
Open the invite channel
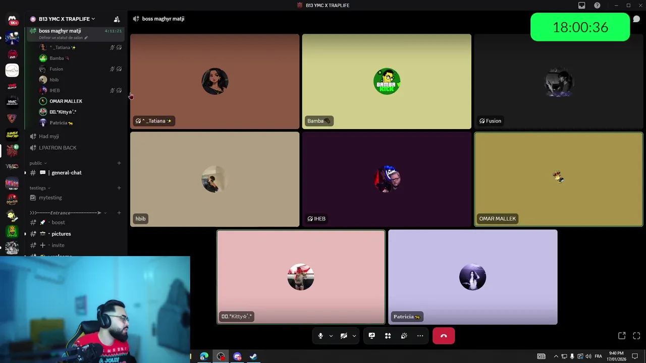point(76,245)
